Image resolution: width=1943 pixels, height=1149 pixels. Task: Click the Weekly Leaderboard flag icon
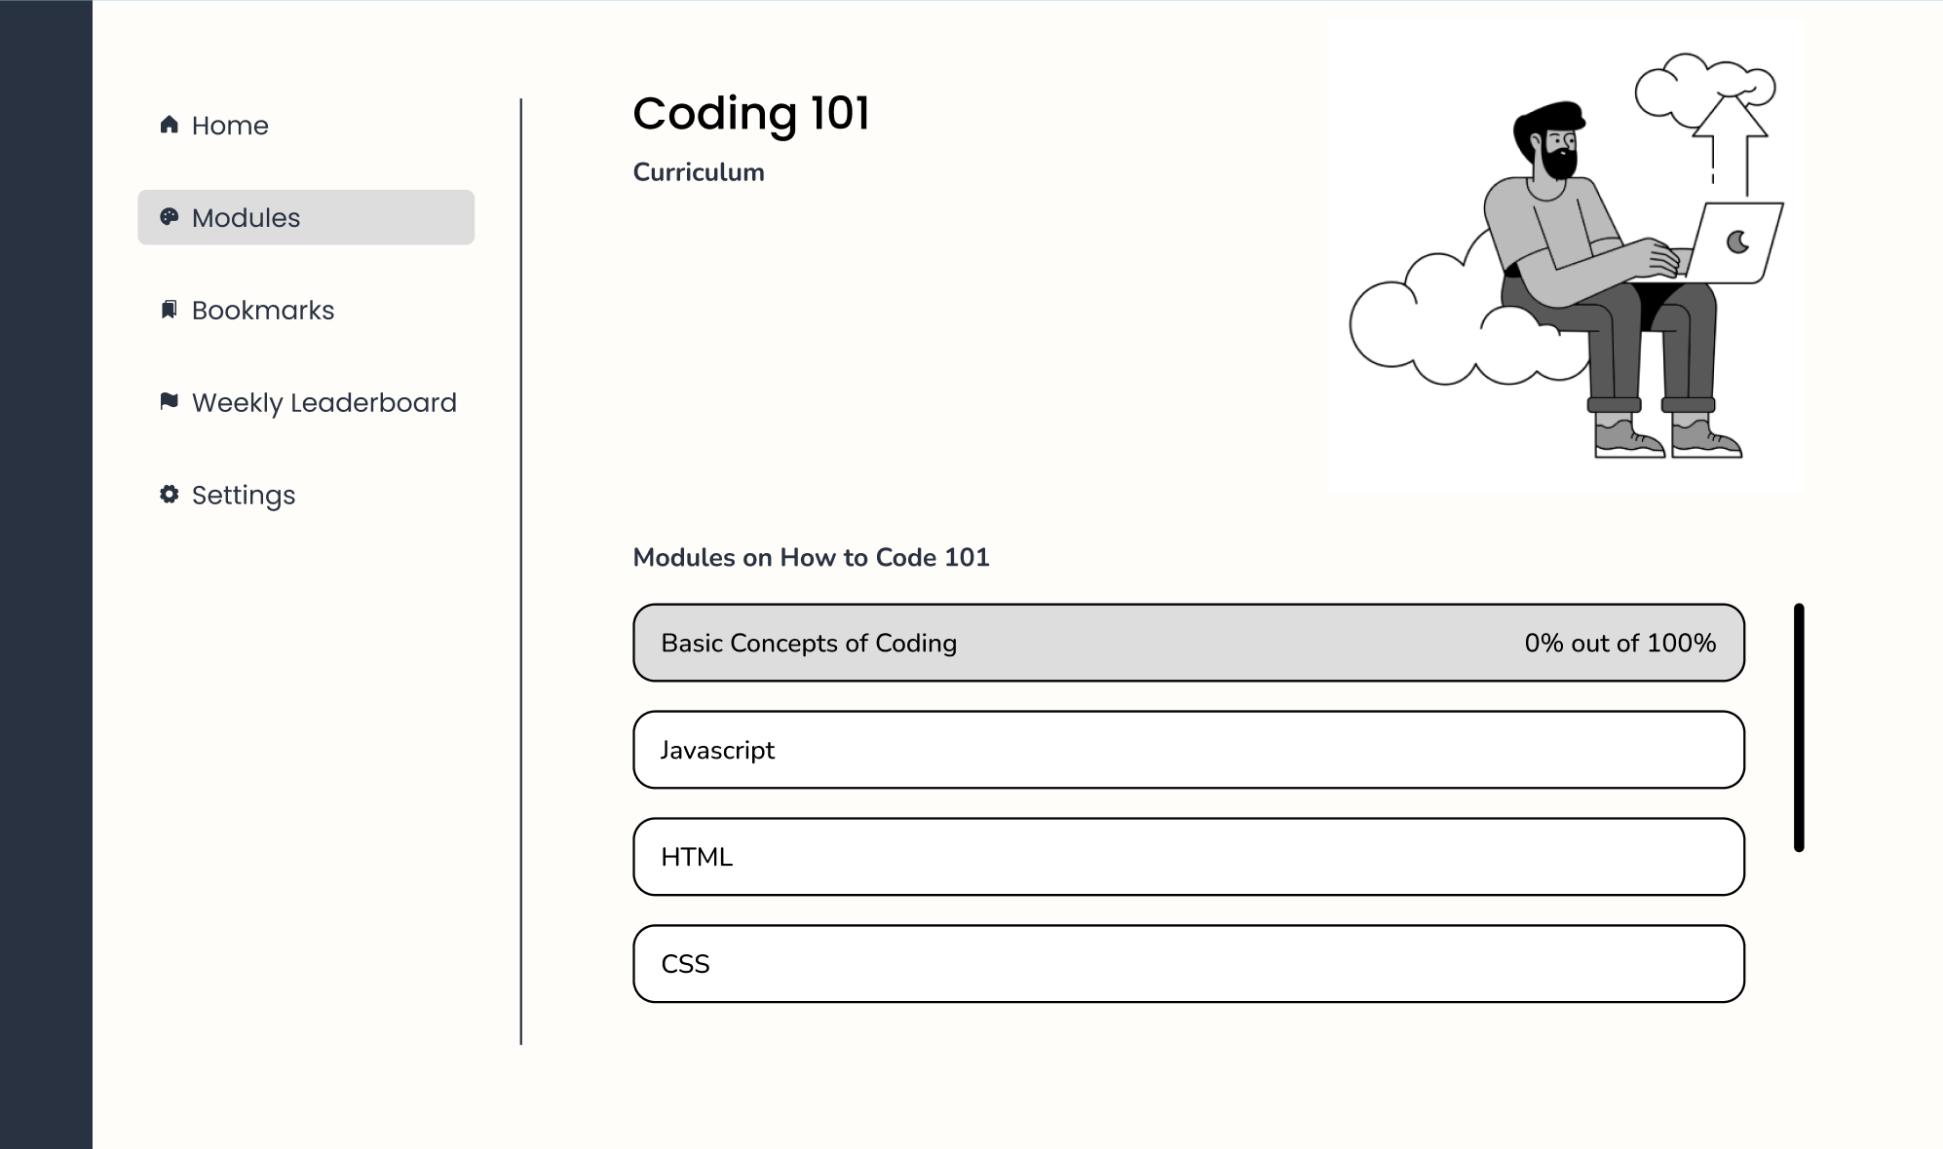(x=170, y=401)
